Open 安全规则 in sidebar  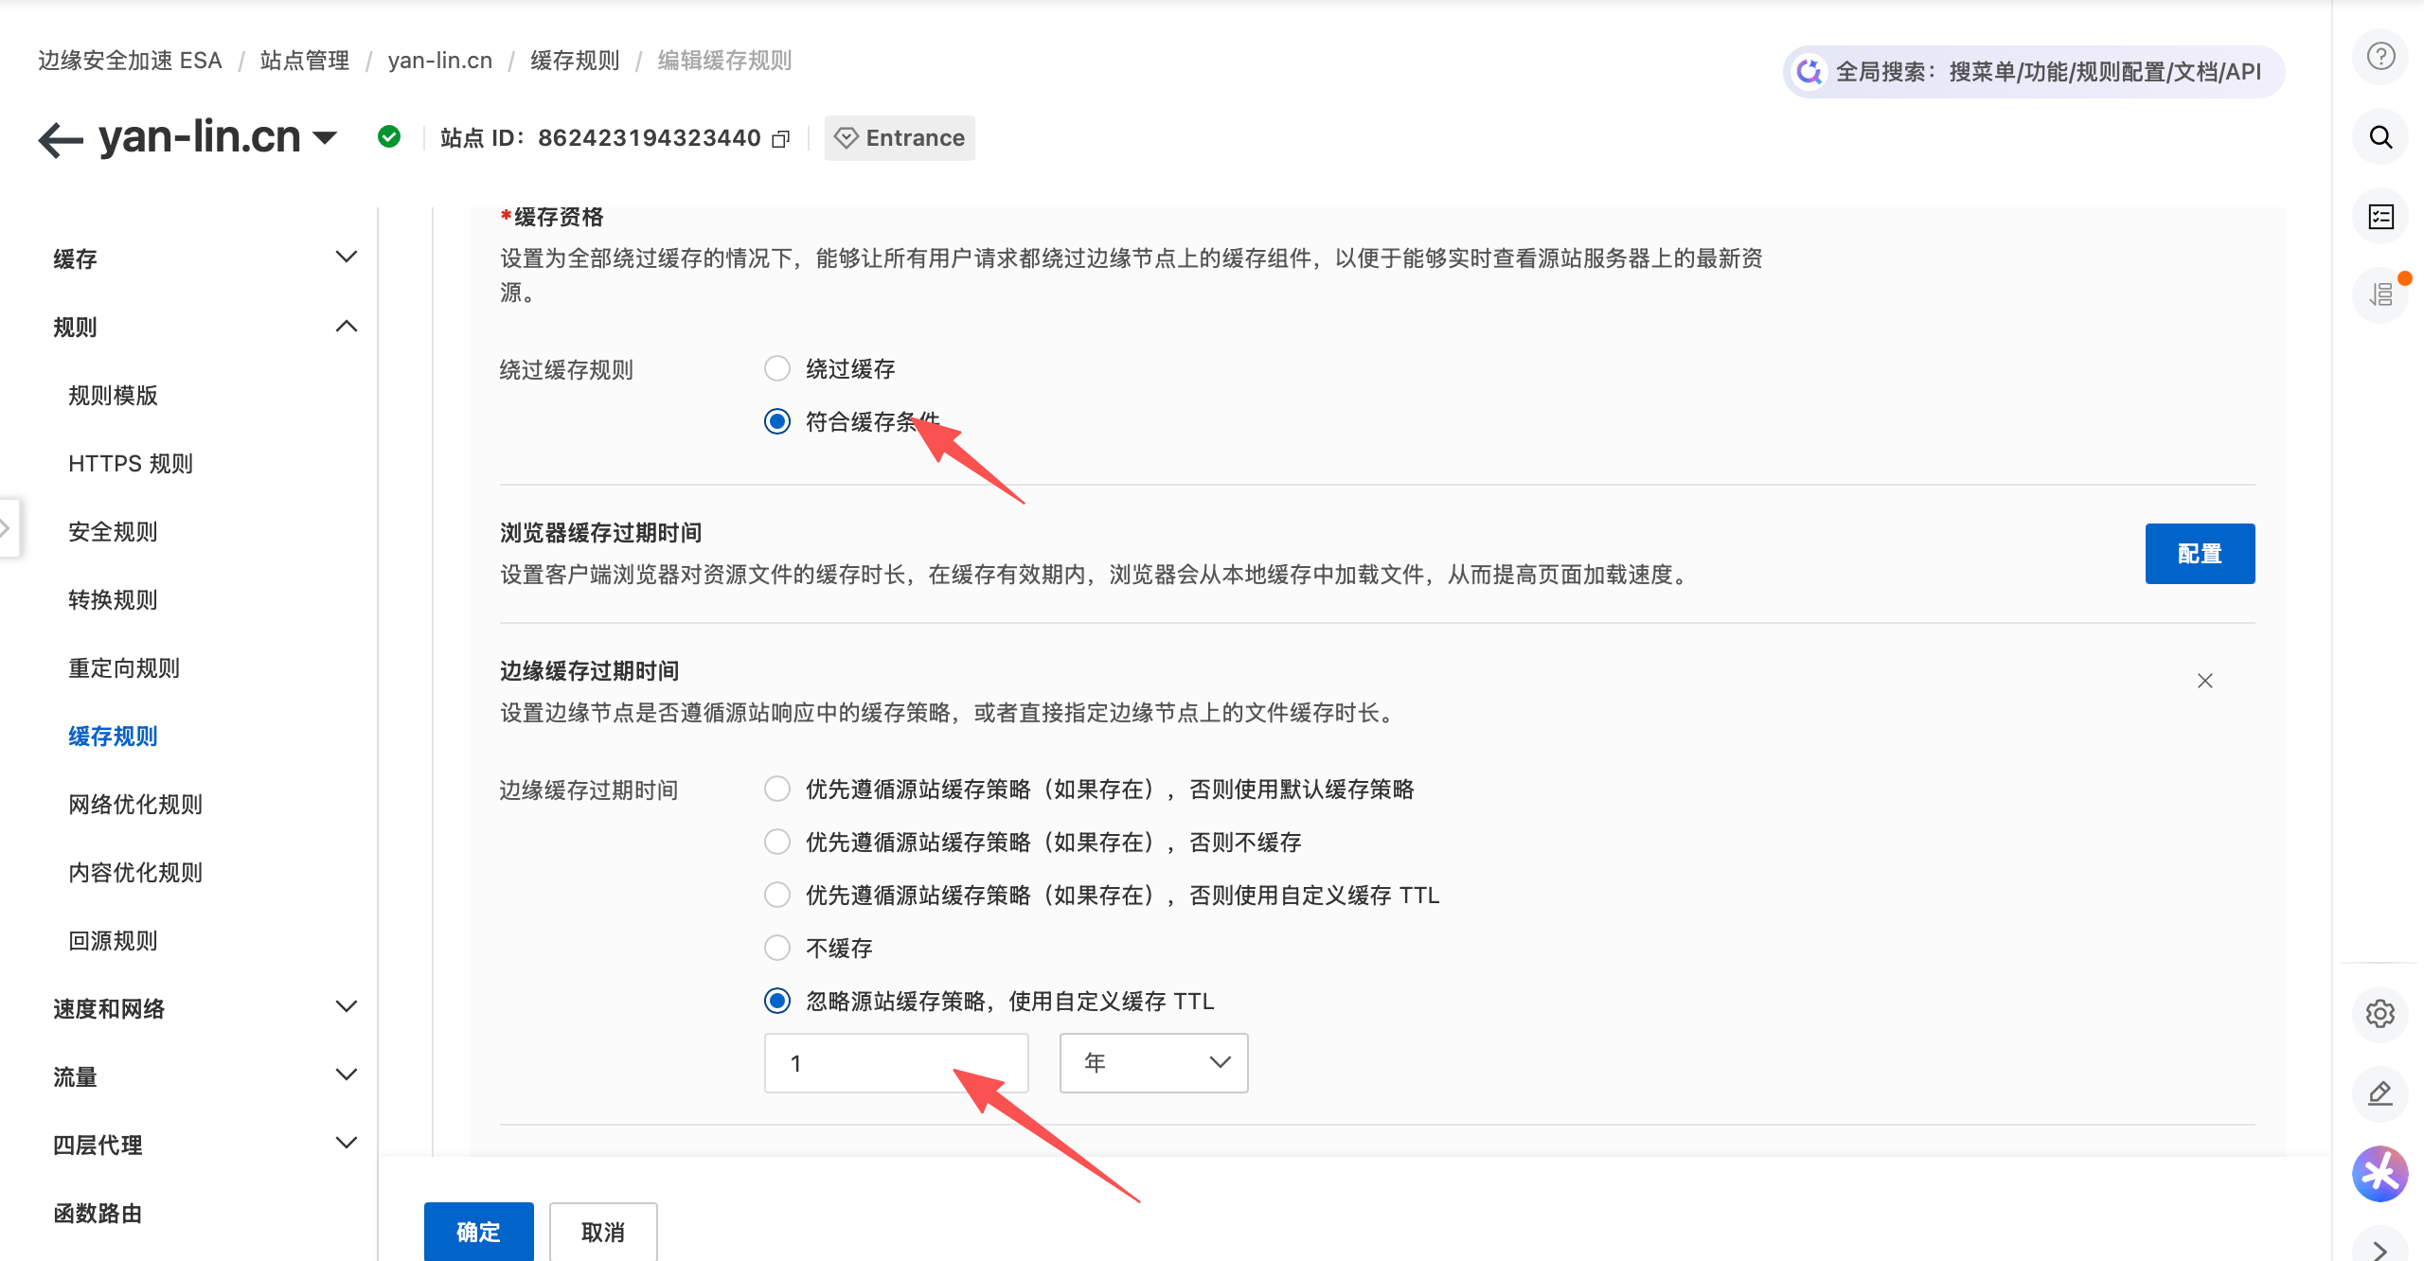pyautogui.click(x=113, y=531)
